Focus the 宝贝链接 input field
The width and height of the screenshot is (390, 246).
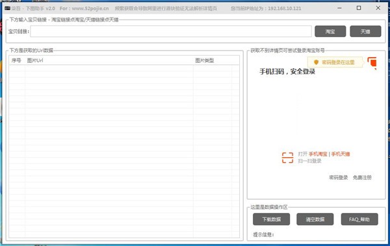171,31
